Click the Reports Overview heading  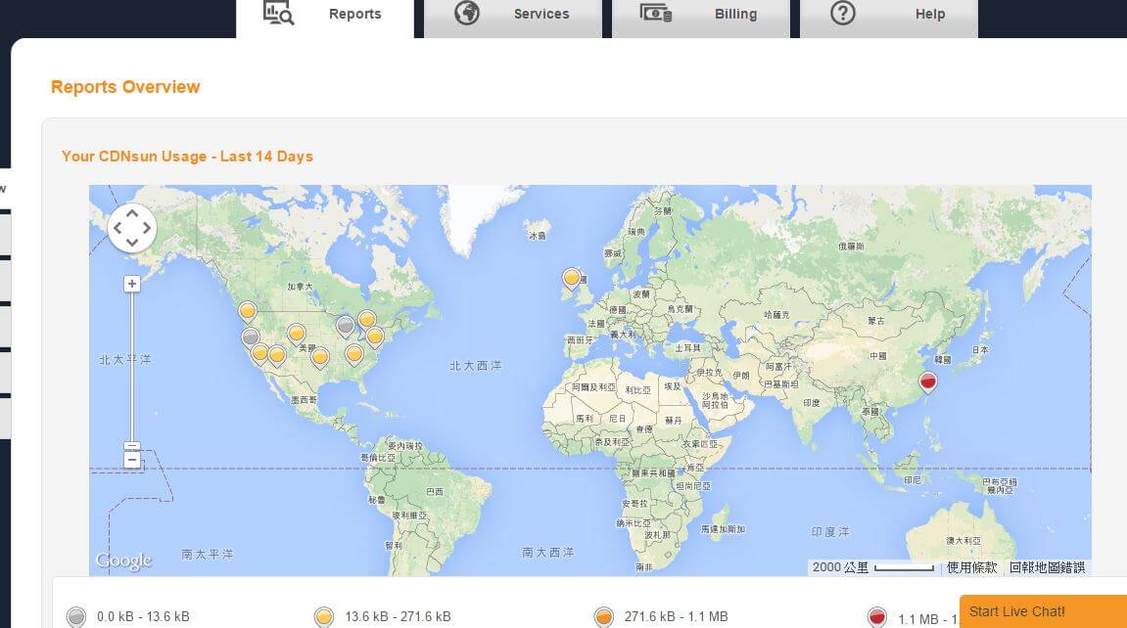(125, 87)
